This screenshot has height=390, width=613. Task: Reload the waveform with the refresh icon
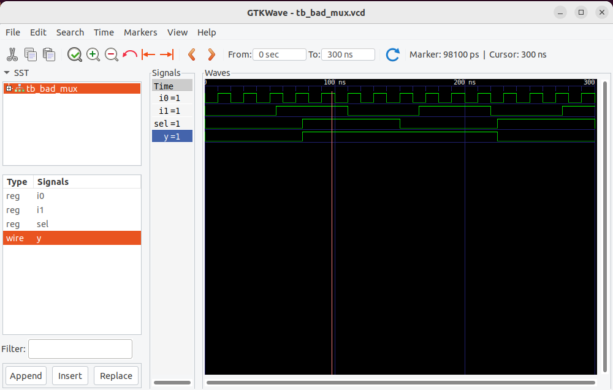393,54
